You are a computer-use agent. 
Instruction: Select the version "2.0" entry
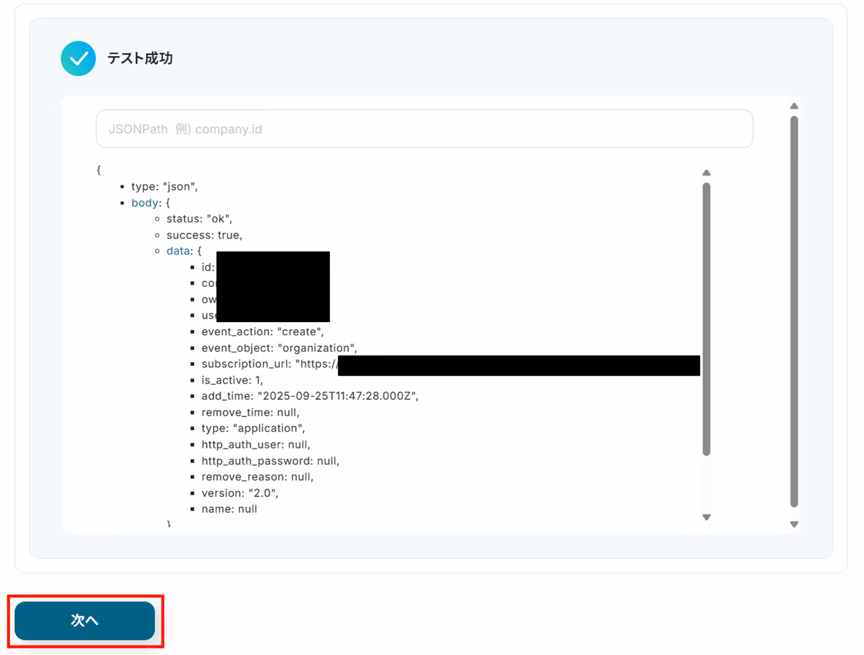click(240, 493)
